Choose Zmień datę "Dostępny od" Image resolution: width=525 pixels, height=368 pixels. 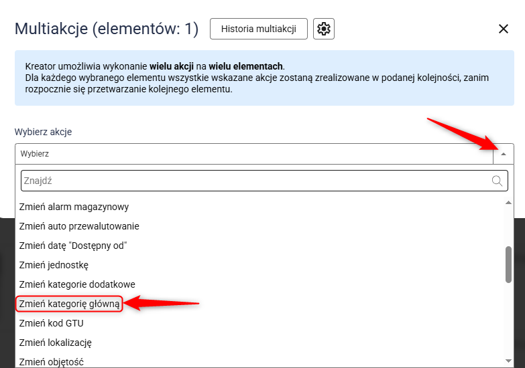pyautogui.click(x=73, y=246)
